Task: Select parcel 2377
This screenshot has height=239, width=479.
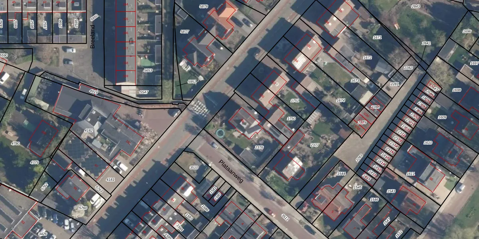Action: 315,145
